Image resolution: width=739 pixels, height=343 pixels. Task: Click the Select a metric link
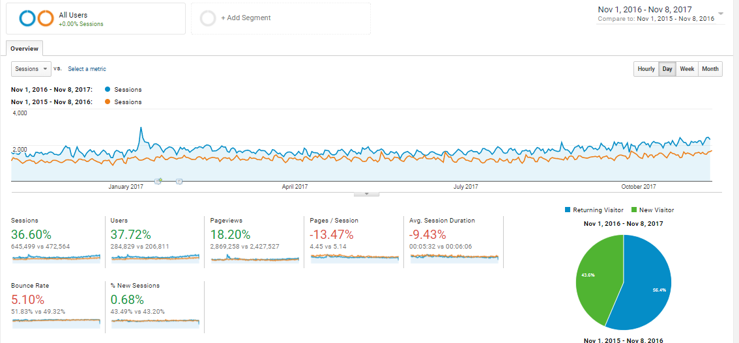(87, 69)
